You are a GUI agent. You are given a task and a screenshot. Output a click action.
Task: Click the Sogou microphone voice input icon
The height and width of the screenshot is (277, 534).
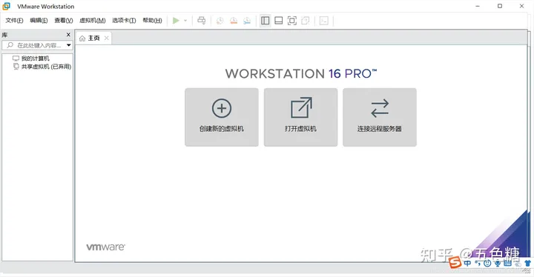(x=498, y=263)
